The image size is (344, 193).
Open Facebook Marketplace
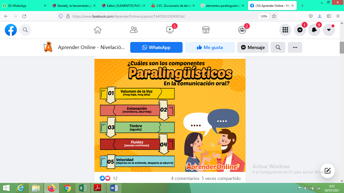point(206,30)
